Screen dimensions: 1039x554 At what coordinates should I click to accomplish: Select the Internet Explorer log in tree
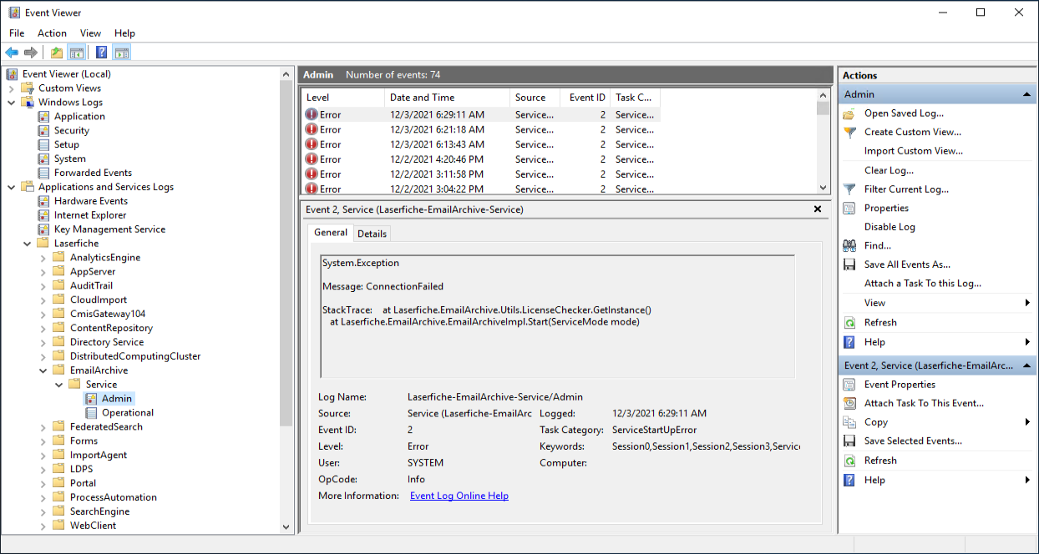click(90, 215)
